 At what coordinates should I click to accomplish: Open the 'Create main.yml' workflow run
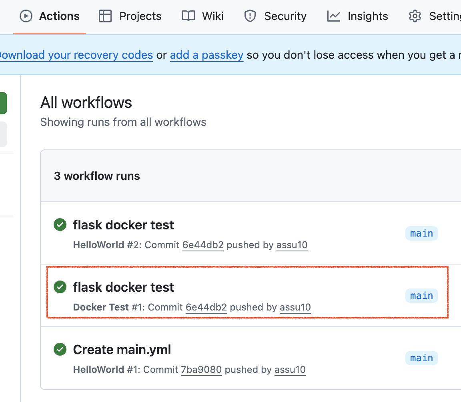point(122,350)
